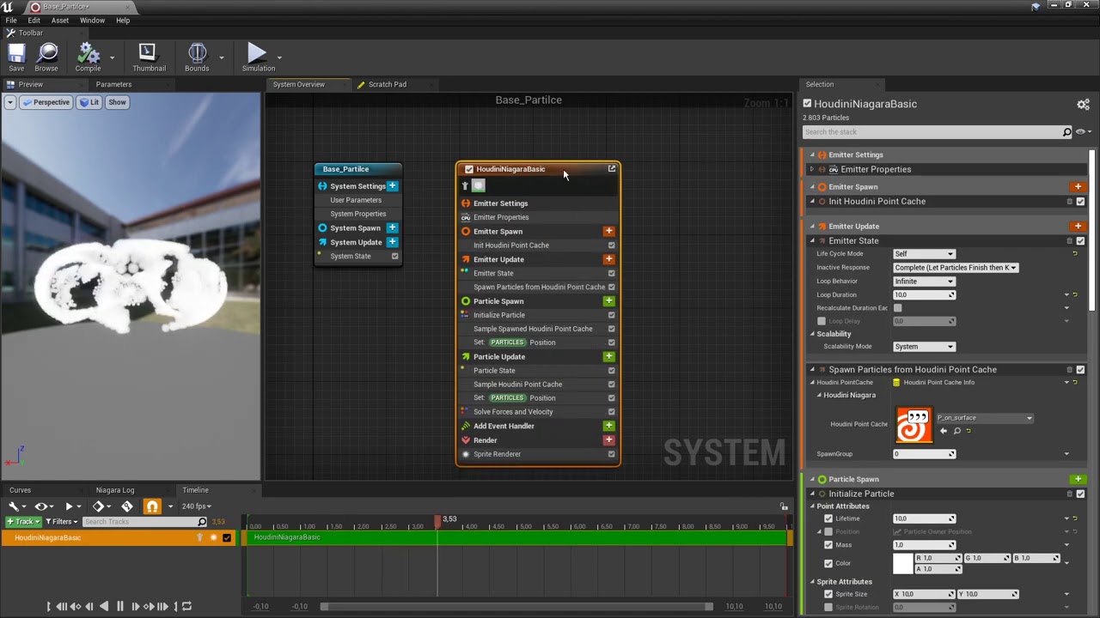Delete the Emitter State module in the Selection panel

coord(1069,241)
